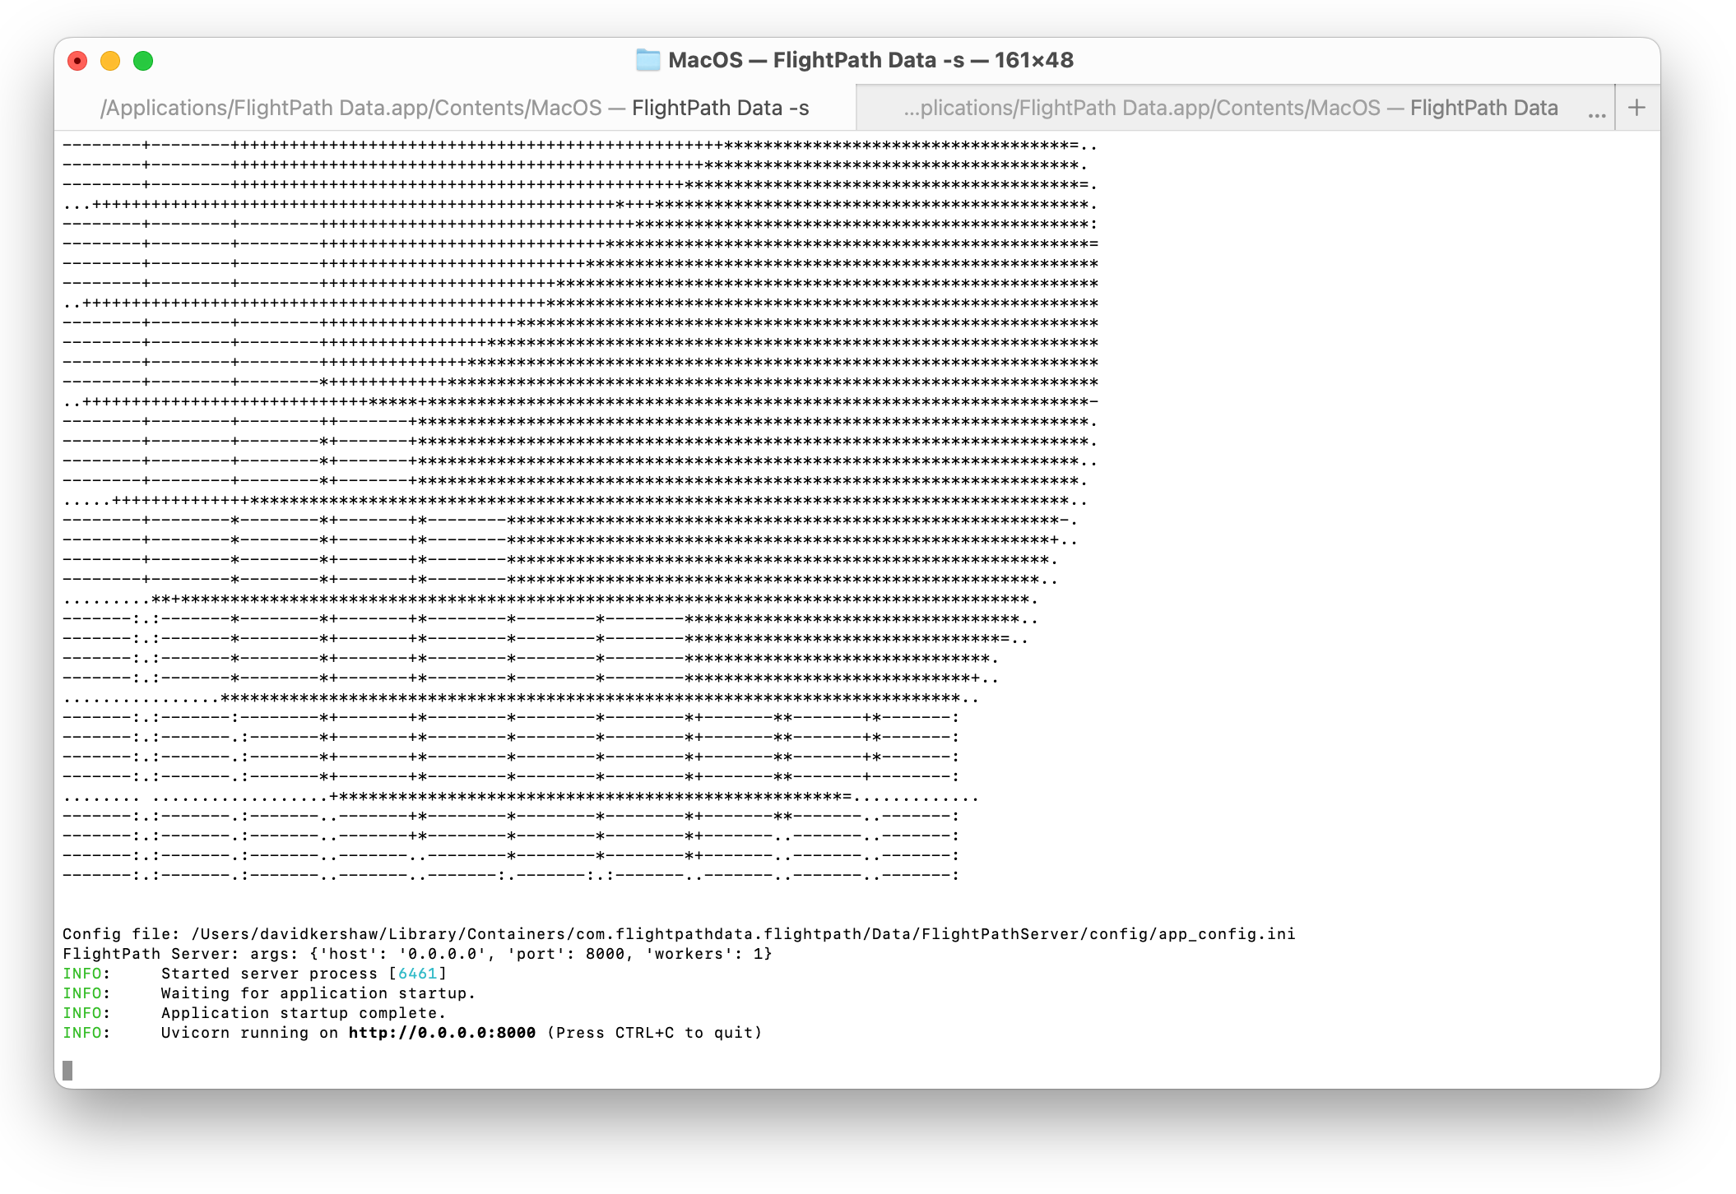Click the '(Press CTRL+C to quit)' text

(655, 1033)
